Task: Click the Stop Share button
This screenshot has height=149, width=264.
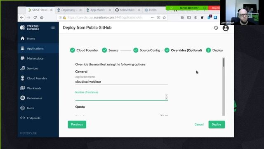Action: click(214, 8)
